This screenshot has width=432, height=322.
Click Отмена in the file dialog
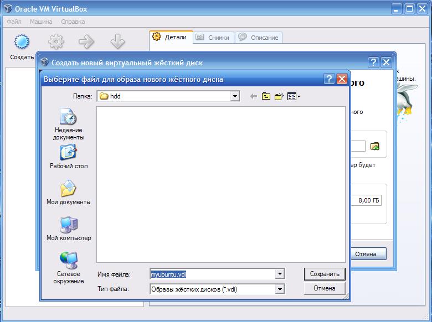325,288
